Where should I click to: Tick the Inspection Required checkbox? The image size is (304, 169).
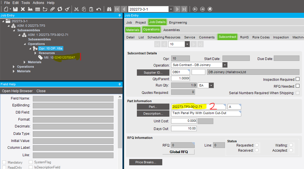tap(298, 79)
